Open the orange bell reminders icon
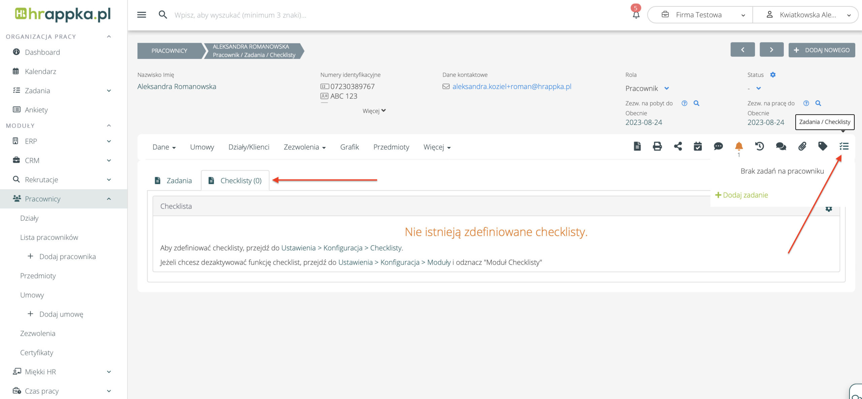This screenshot has height=399, width=862. (739, 146)
